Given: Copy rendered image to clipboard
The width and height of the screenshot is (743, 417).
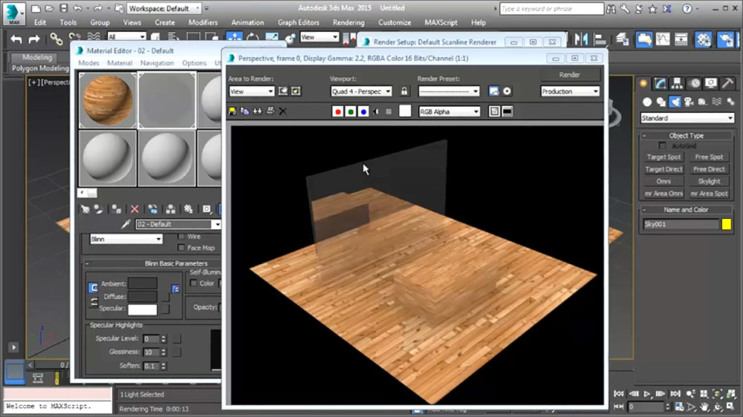Looking at the screenshot, I should tap(244, 111).
